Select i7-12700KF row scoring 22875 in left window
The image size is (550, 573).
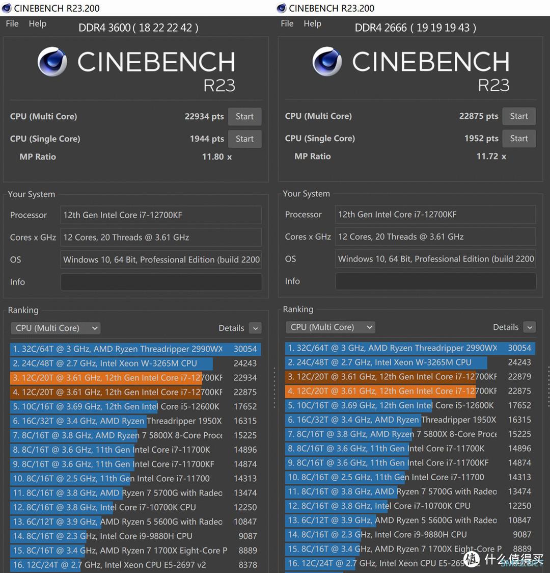(x=135, y=392)
